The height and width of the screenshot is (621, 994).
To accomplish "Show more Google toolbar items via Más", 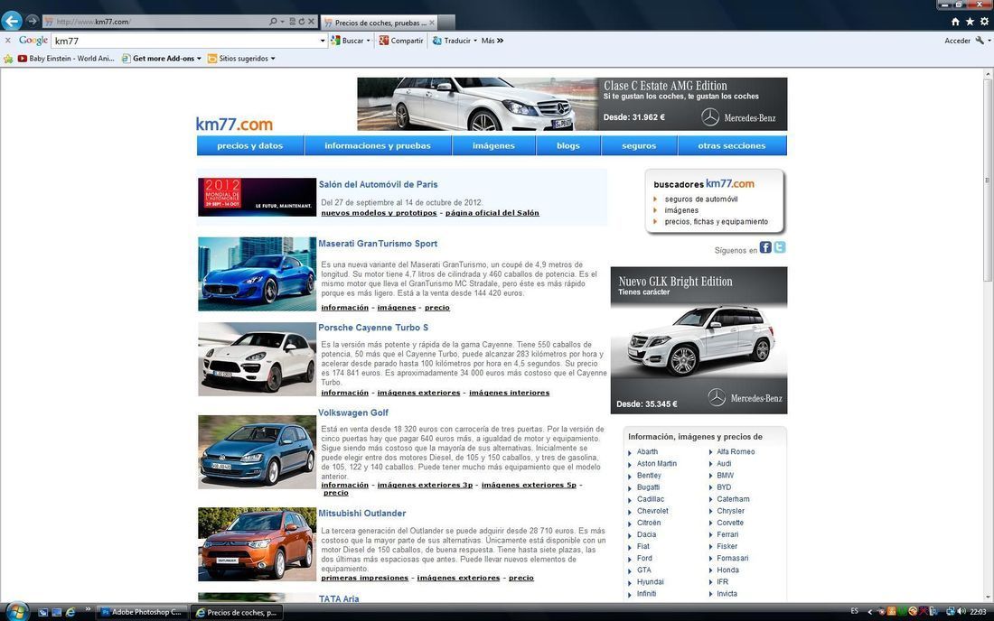I will coord(492,41).
